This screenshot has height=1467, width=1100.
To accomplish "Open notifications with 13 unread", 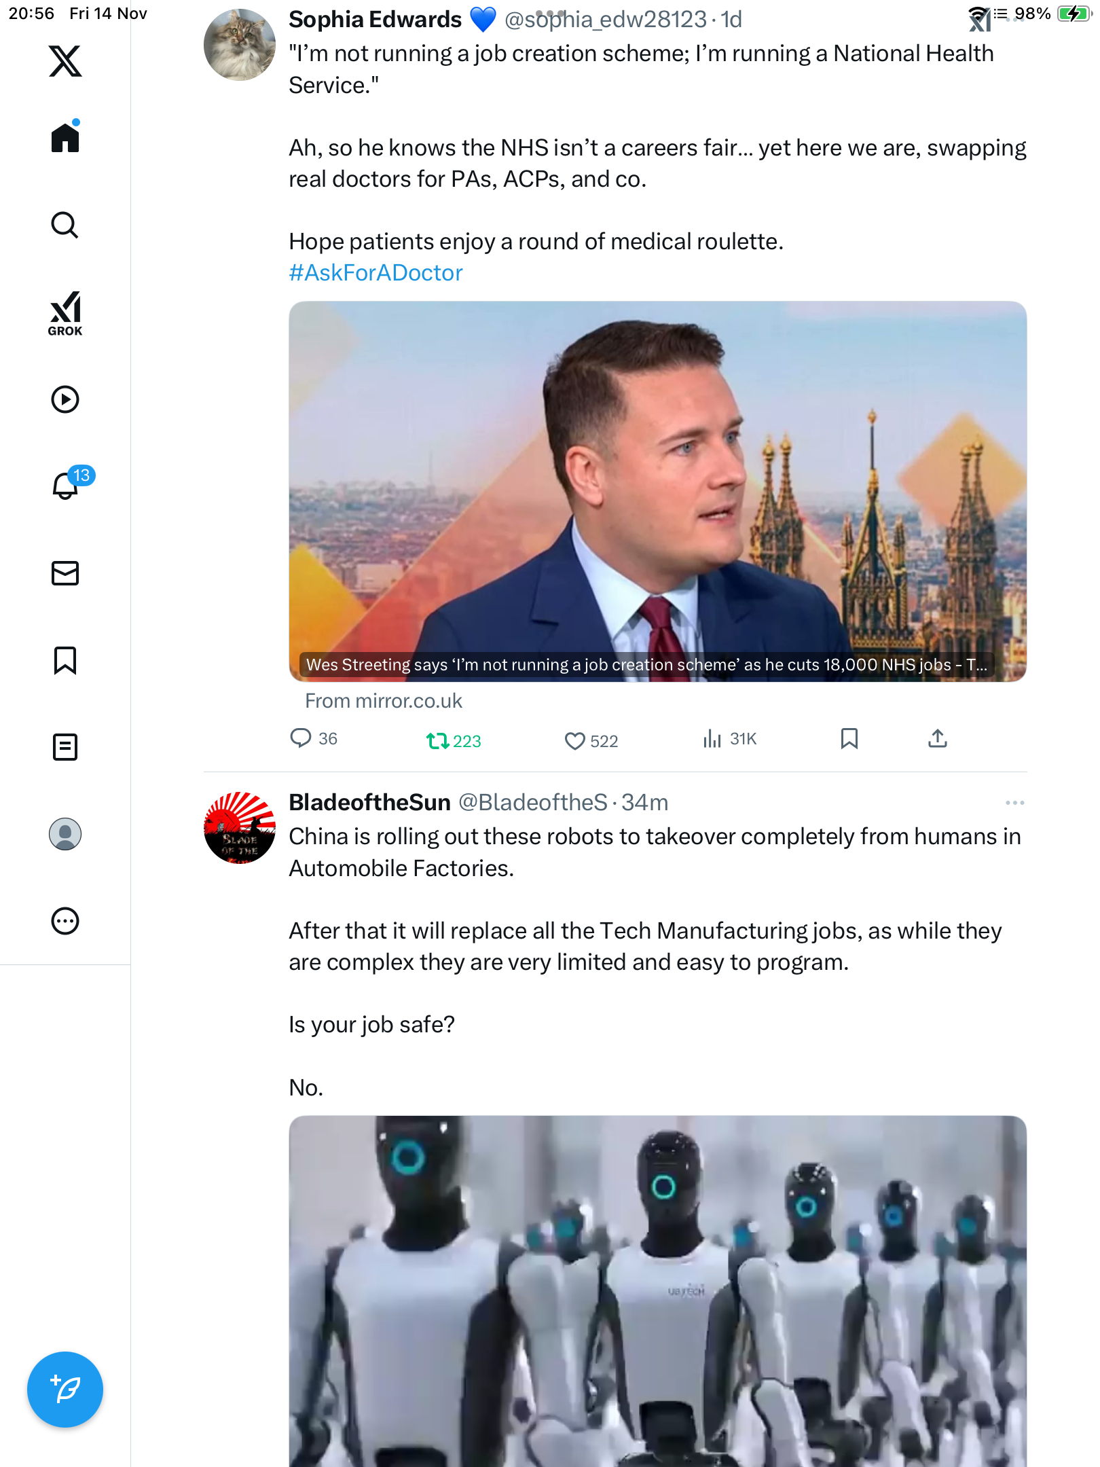I will pyautogui.click(x=67, y=486).
